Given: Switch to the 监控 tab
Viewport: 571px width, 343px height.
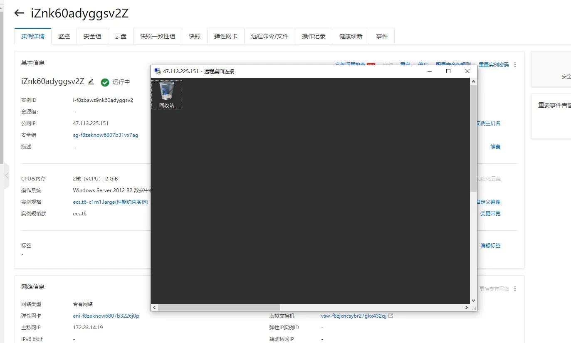Looking at the screenshot, I should click(64, 36).
